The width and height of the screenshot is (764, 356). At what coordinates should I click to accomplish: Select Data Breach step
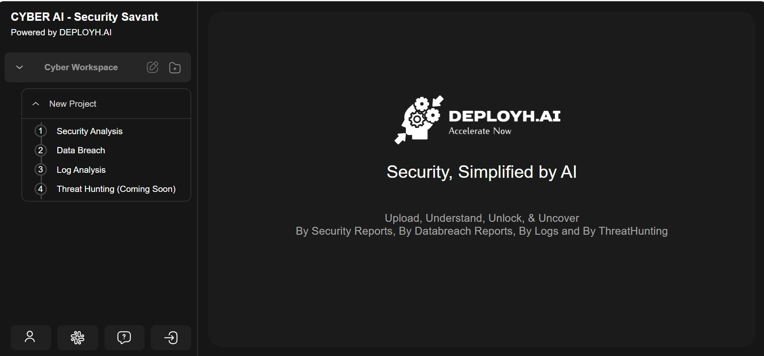pyautogui.click(x=81, y=150)
